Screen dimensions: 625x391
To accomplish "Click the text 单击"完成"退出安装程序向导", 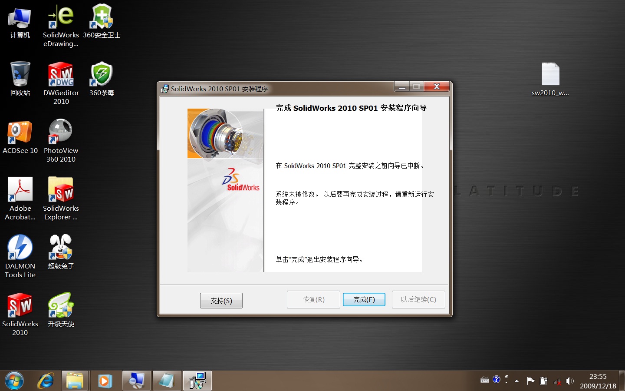I will pyautogui.click(x=319, y=259).
